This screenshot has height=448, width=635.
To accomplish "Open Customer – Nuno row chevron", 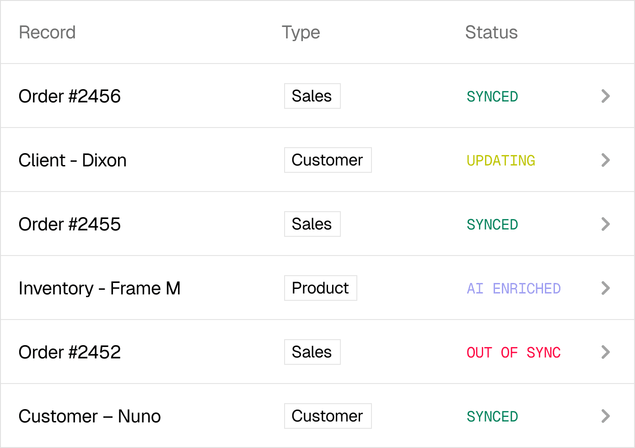I will tap(605, 416).
